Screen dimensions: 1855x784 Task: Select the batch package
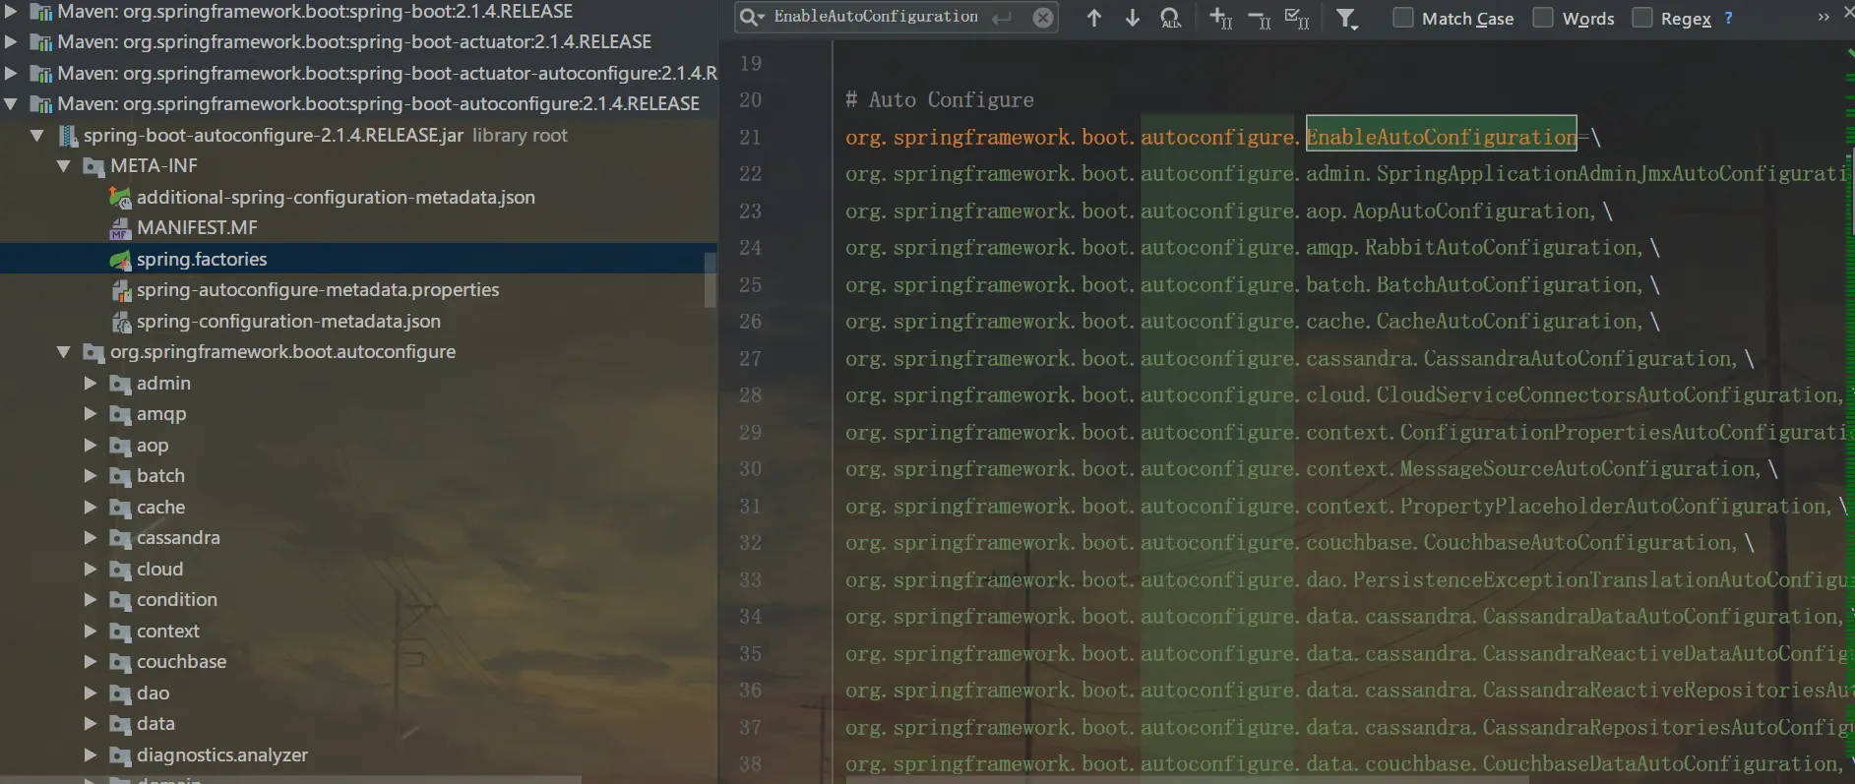[x=160, y=475]
